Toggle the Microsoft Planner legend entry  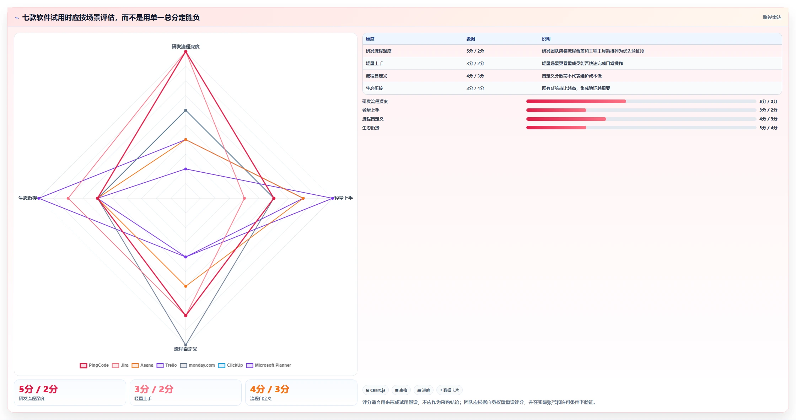268,365
